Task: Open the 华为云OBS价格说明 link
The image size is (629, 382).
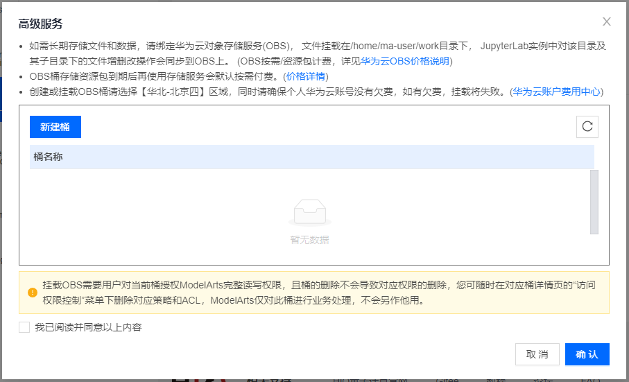Action: pos(405,61)
